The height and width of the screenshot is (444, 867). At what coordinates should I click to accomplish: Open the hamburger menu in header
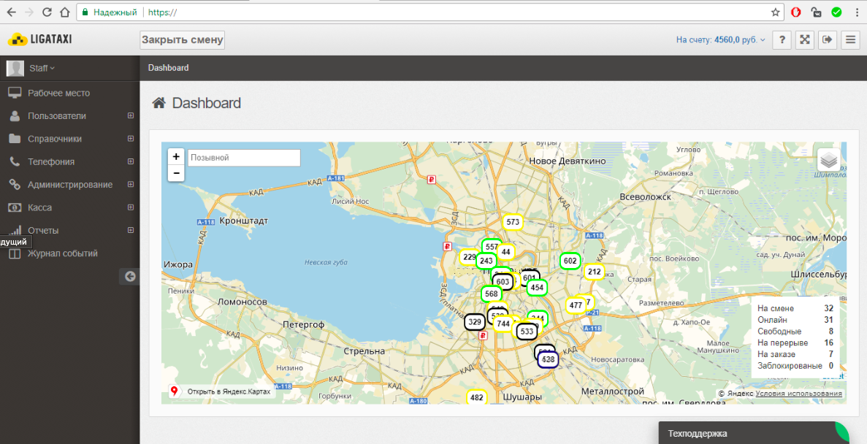(x=850, y=39)
